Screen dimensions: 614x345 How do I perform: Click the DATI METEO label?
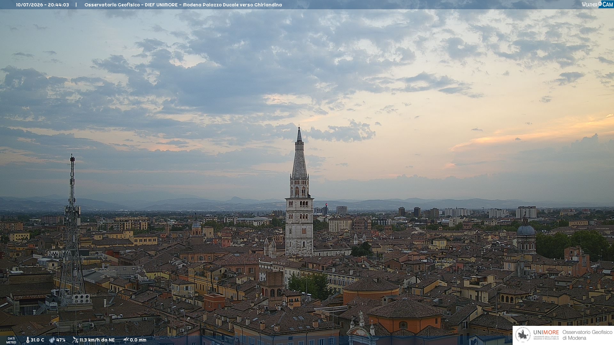pyautogui.click(x=11, y=340)
